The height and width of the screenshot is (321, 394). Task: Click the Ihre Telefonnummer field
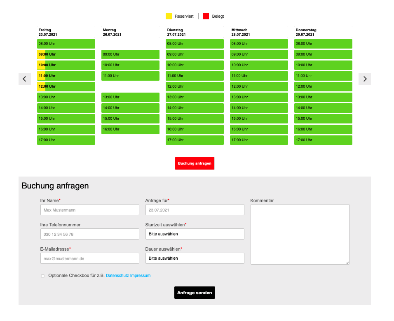tap(89, 234)
